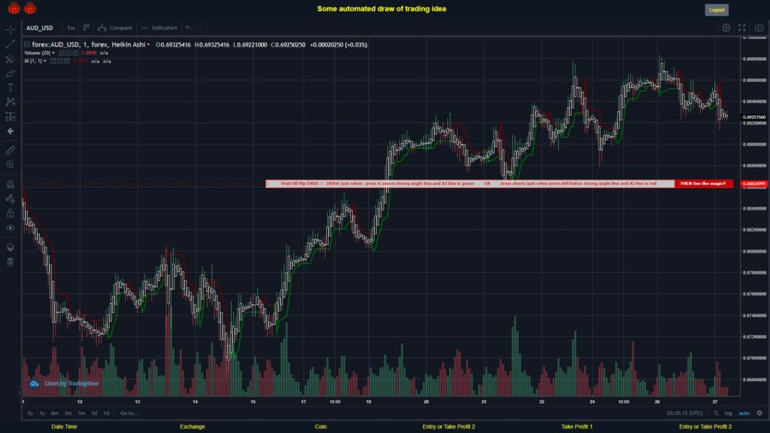
Task: Select the Text annotation tool
Action: tap(11, 87)
